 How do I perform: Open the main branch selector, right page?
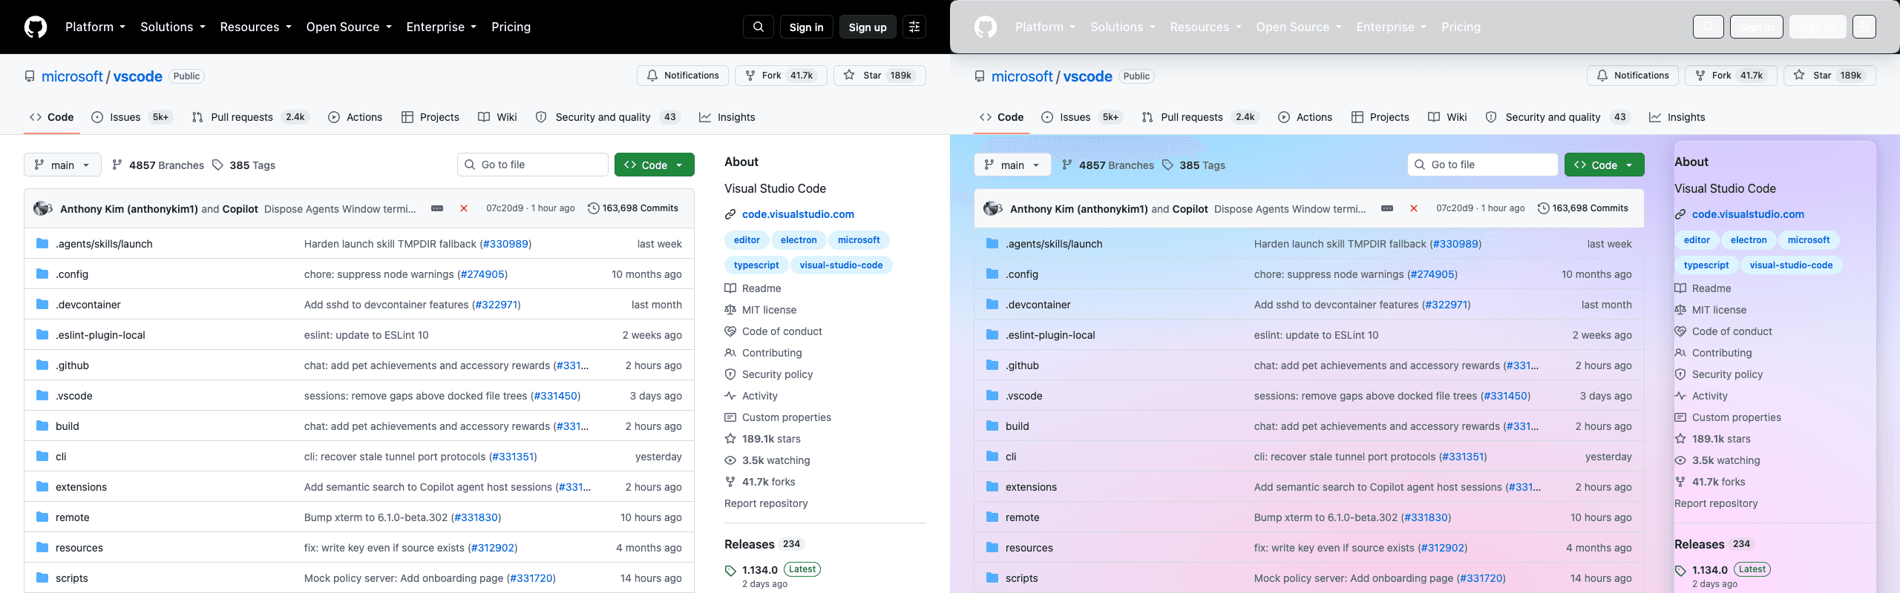(x=1012, y=165)
